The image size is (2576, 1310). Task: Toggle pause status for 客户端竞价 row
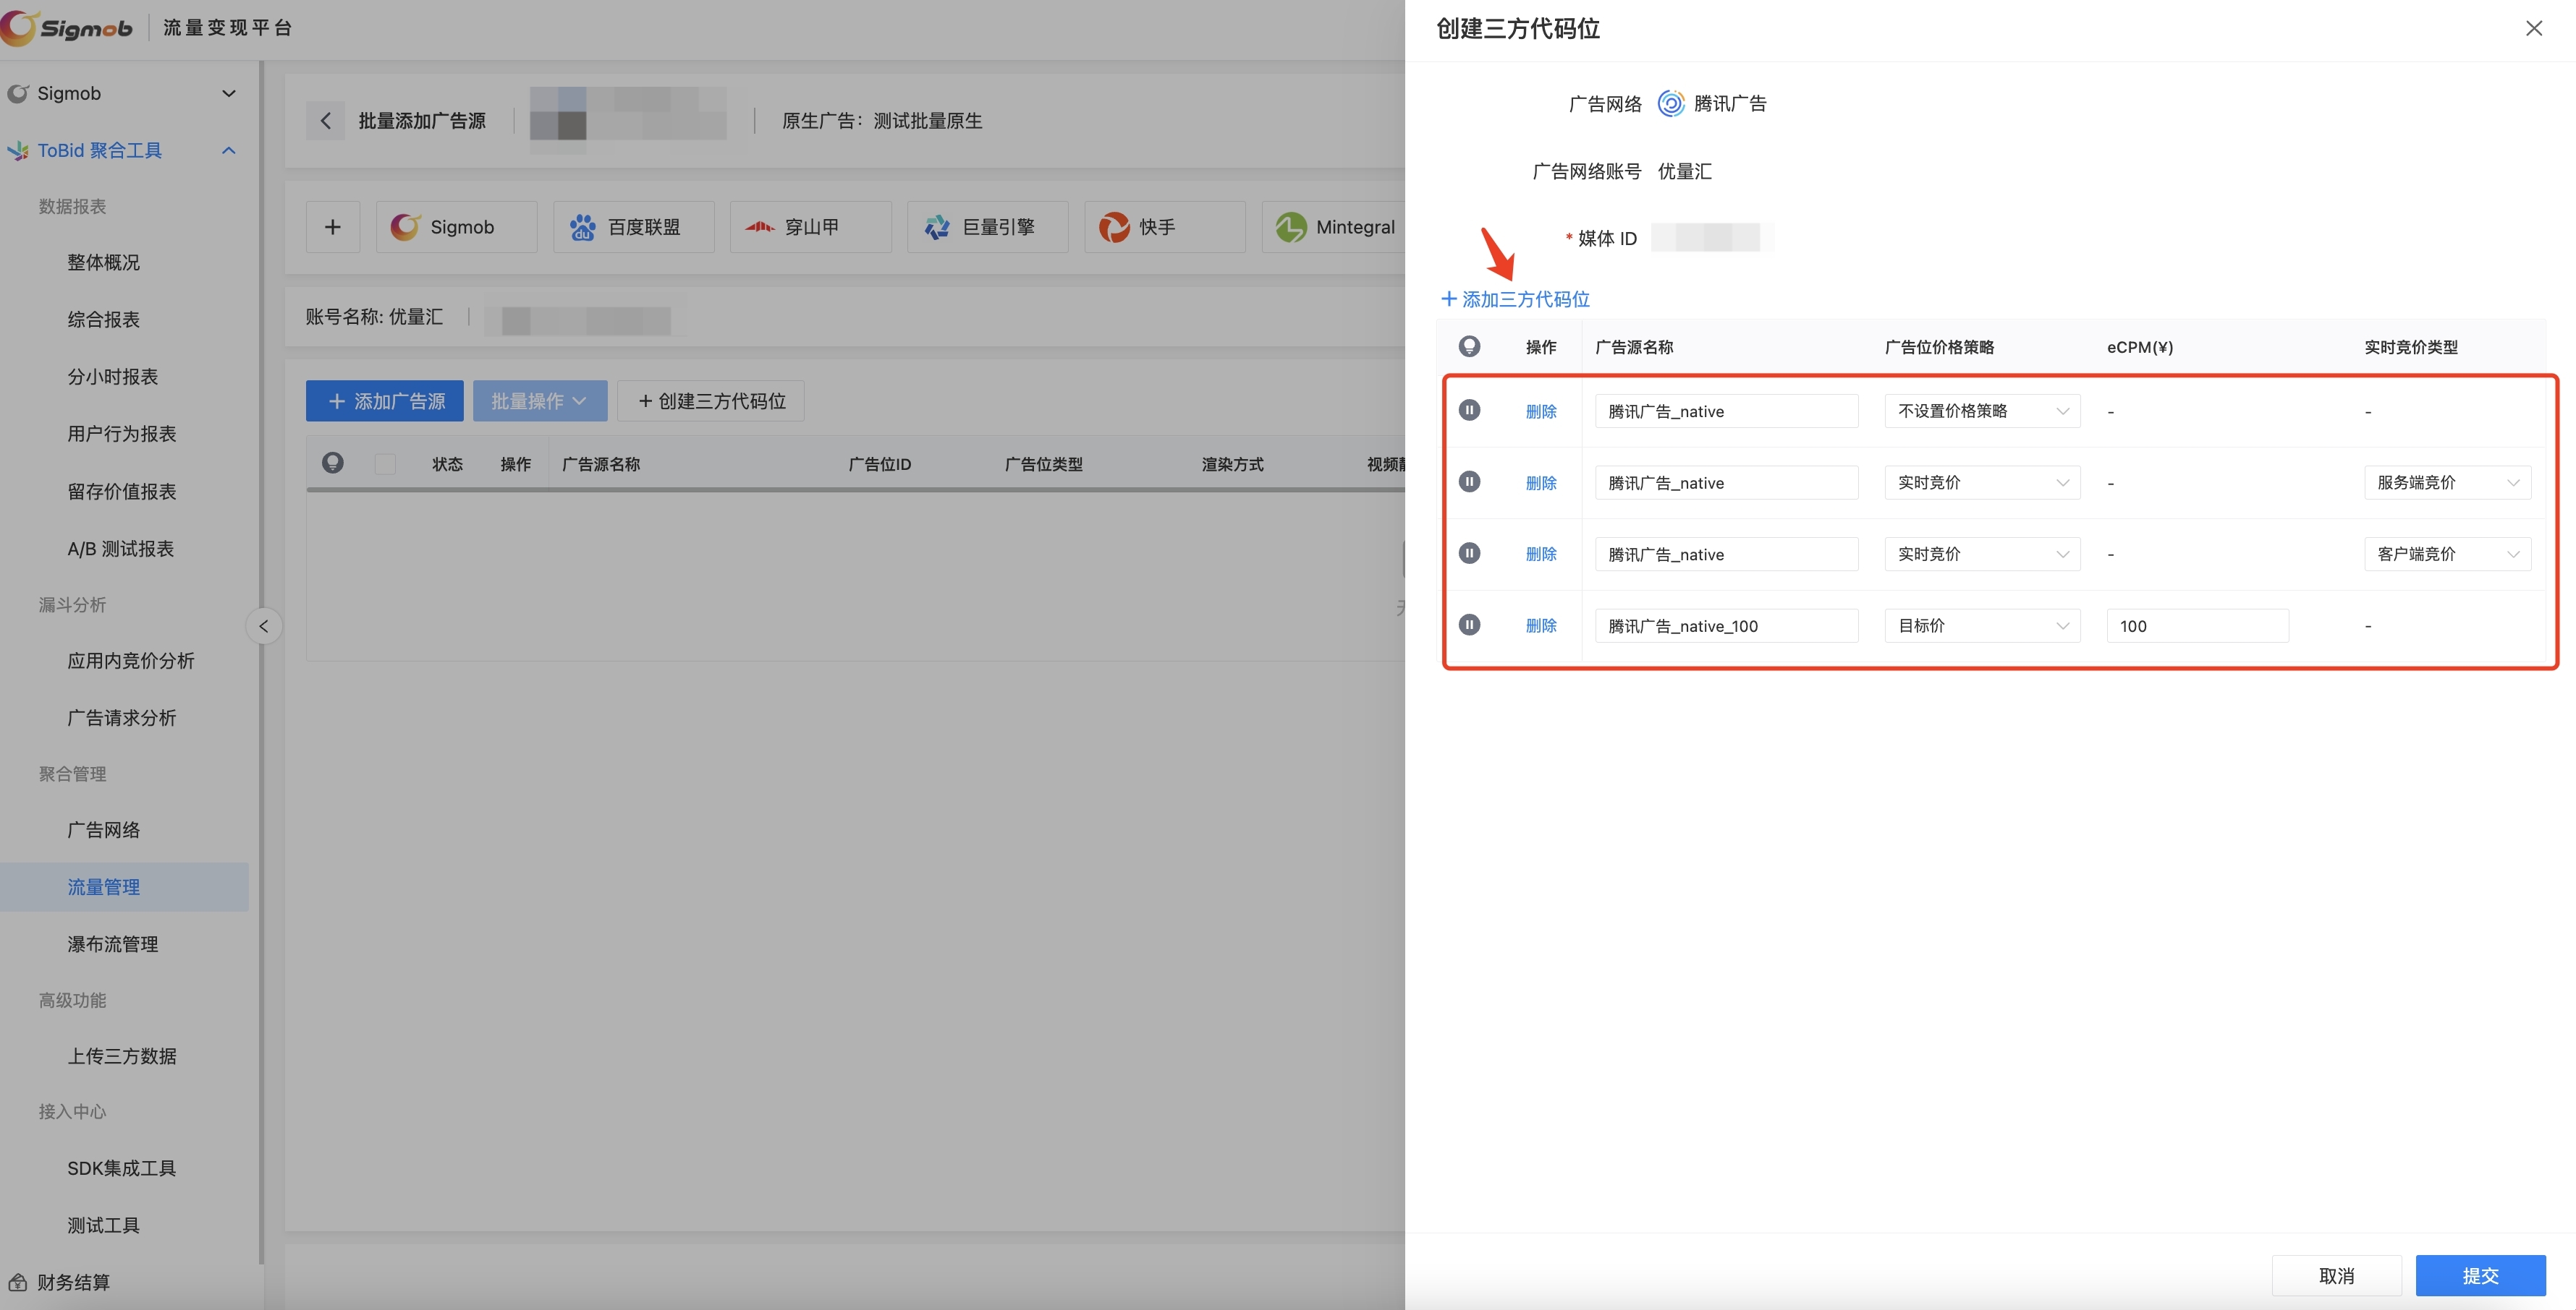click(1469, 554)
